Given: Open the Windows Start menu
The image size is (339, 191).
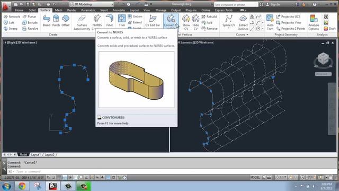Looking at the screenshot, I should coord(6,186).
